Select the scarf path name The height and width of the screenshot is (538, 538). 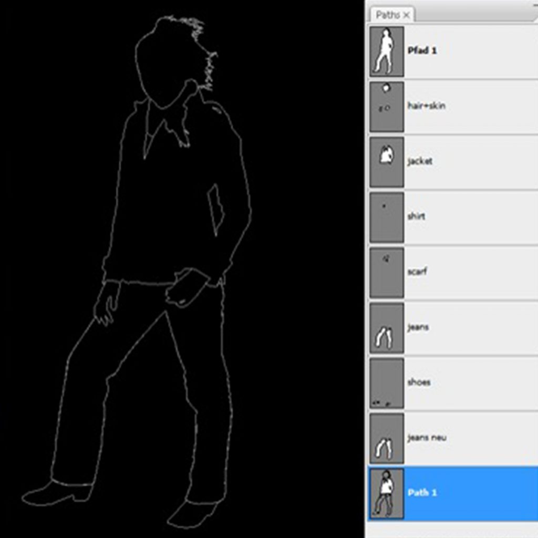[417, 272]
